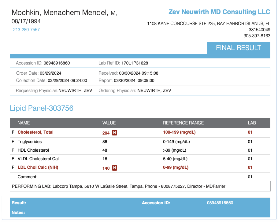Image resolution: width=278 pixels, height=222 pixels.
Task: Click the patient phone number 213-280-7557
Action: 26,30
